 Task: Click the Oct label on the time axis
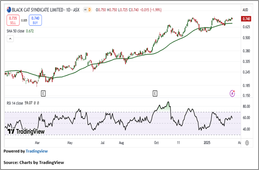[156, 142]
